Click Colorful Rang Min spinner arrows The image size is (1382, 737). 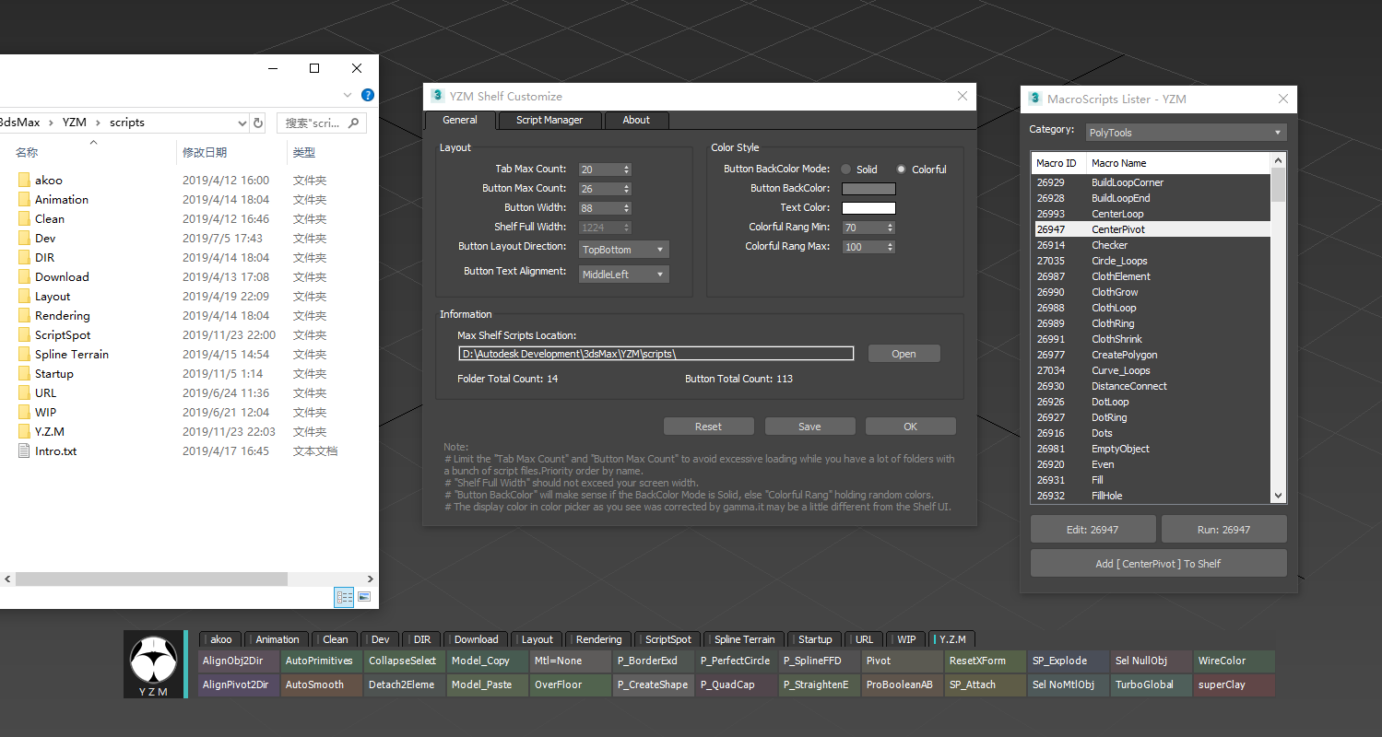click(891, 228)
